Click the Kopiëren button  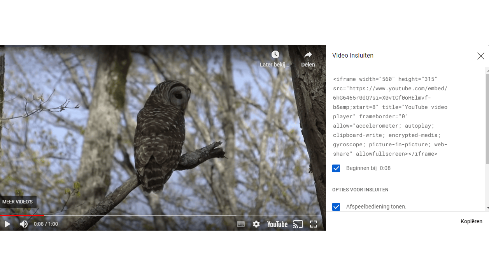point(471,221)
